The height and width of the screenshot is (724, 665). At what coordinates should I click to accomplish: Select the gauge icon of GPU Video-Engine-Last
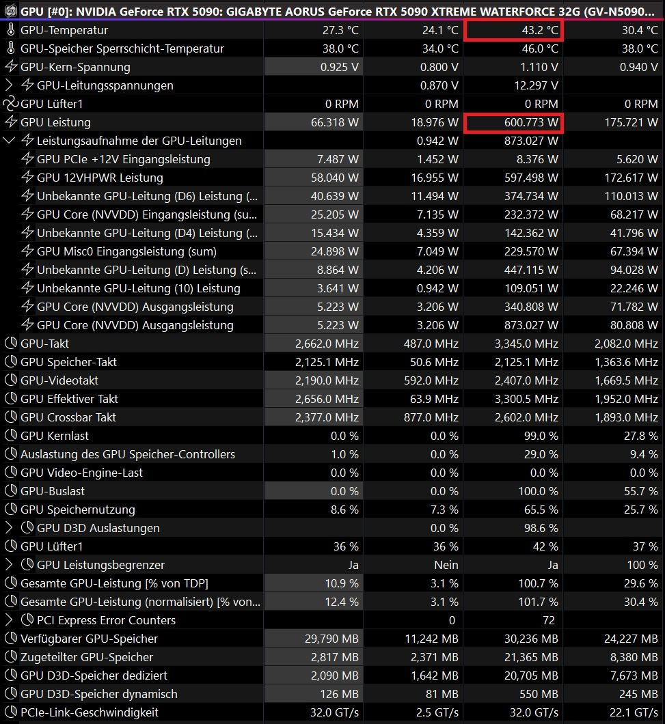pyautogui.click(x=11, y=473)
